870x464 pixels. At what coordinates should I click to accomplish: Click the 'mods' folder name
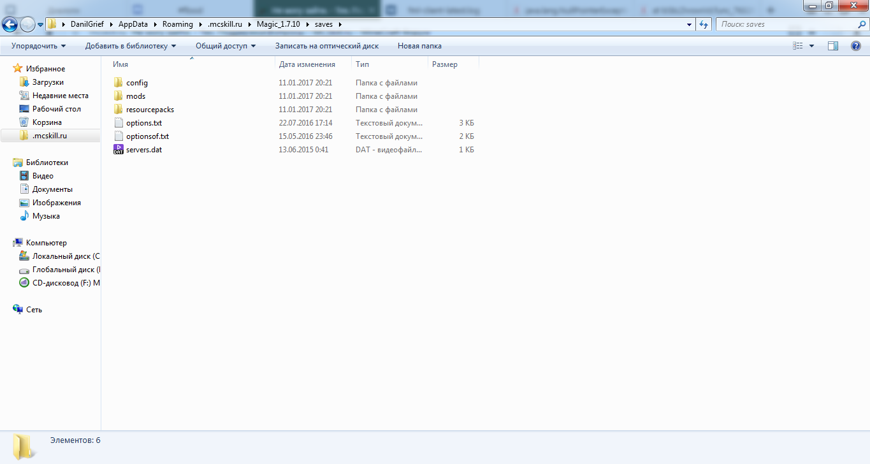[x=136, y=96]
